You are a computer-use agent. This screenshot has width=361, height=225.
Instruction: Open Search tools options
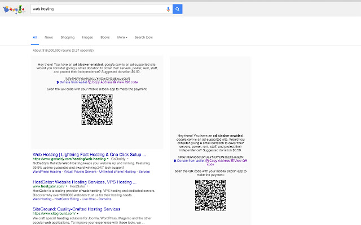click(x=143, y=37)
